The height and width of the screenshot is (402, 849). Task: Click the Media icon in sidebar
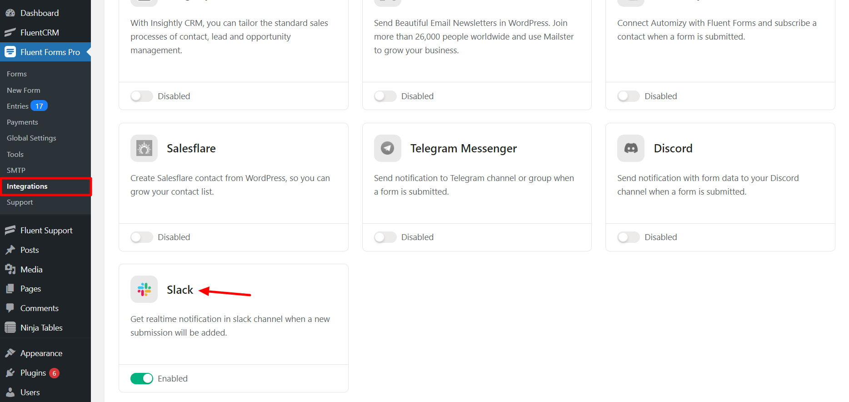click(10, 269)
